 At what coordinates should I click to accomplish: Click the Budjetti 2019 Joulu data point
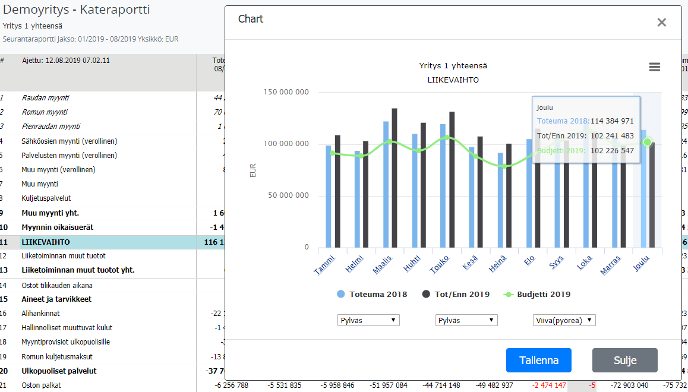coord(648,141)
